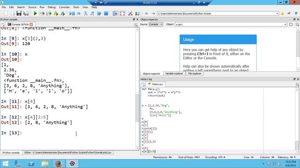Open the Tools menu
Viewport: 300px width, 168px height.
(76, 7)
